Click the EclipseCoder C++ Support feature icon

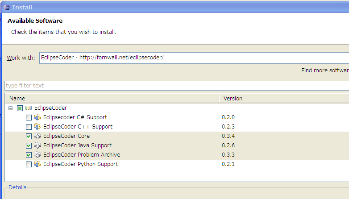tap(37, 127)
